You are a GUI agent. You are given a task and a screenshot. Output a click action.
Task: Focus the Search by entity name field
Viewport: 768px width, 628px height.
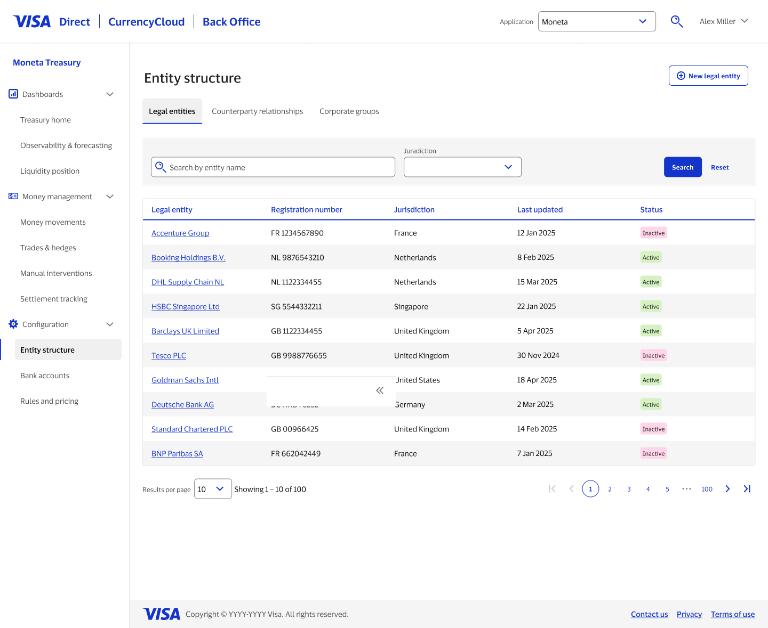click(273, 167)
